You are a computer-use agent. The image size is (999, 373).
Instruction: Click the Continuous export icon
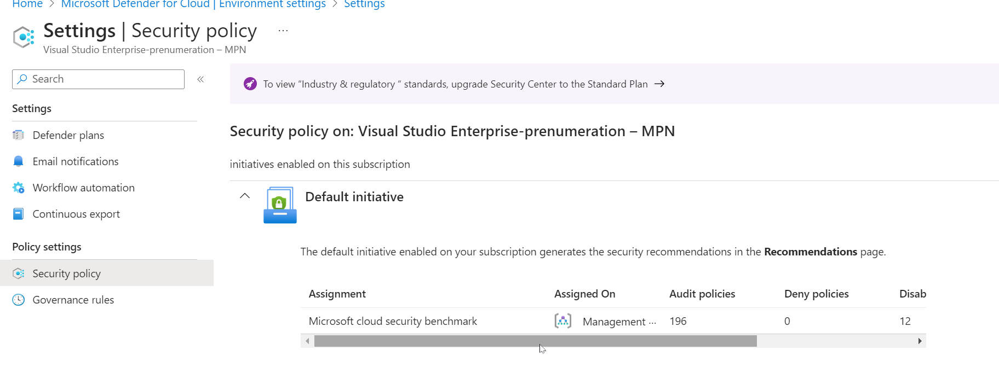click(x=18, y=214)
